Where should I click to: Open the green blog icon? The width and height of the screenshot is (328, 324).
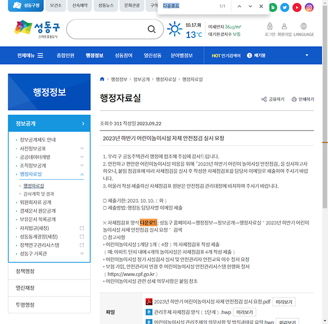[x=272, y=8]
